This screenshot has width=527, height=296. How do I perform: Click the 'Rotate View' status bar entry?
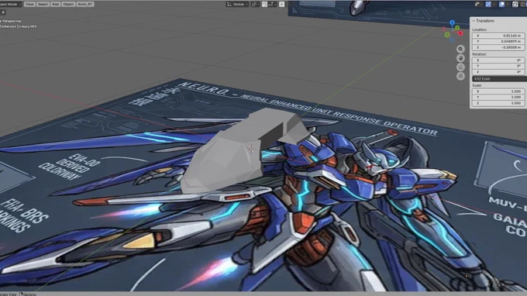coord(8,294)
